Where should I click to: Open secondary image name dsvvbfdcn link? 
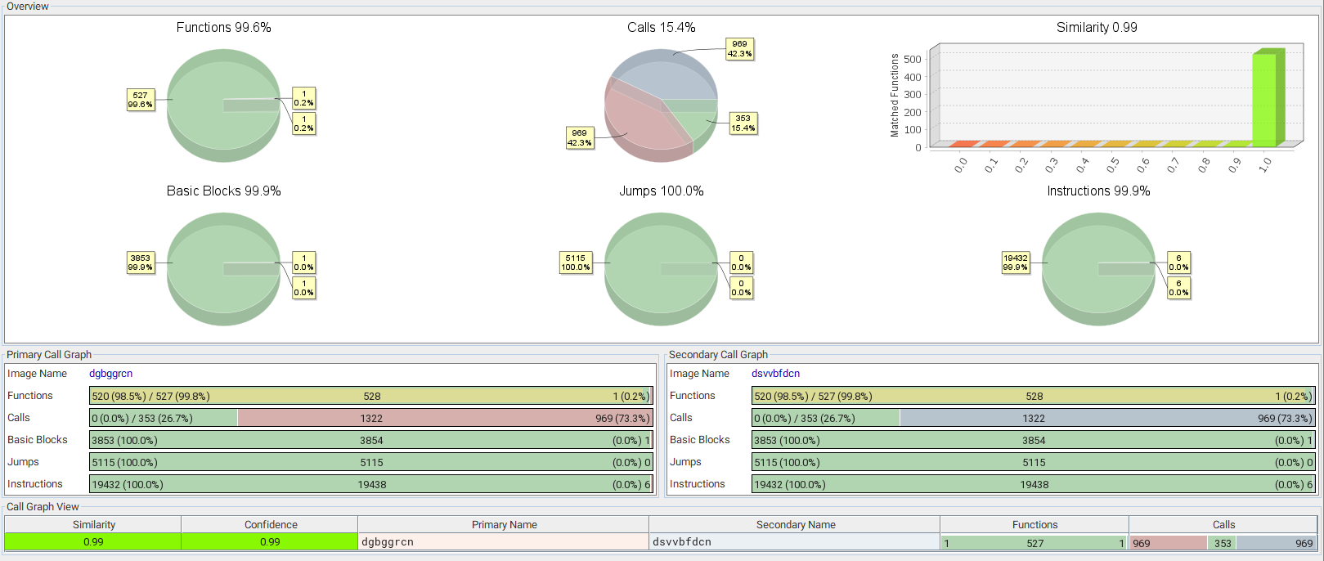click(775, 374)
